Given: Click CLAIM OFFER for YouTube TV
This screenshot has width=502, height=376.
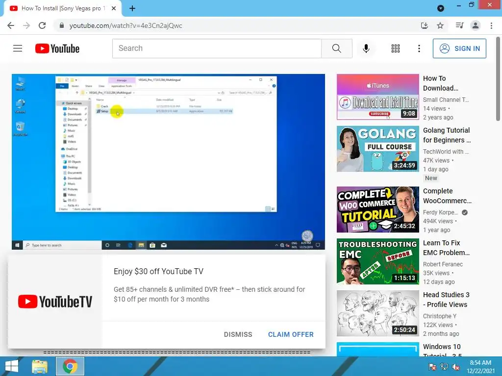Looking at the screenshot, I should 291,334.
